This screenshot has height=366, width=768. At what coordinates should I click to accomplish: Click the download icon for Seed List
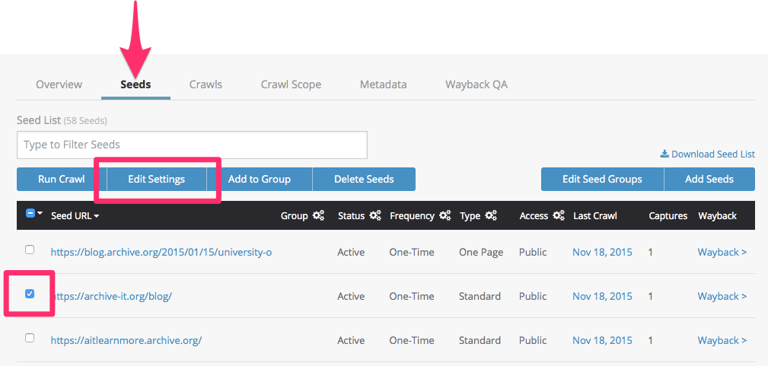click(664, 154)
